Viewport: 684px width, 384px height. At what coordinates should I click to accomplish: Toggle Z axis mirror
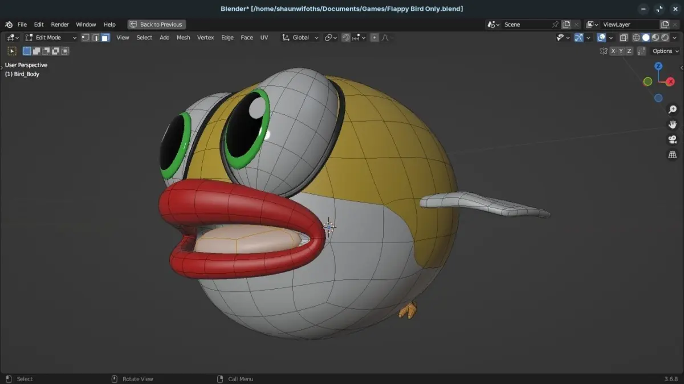pos(629,51)
